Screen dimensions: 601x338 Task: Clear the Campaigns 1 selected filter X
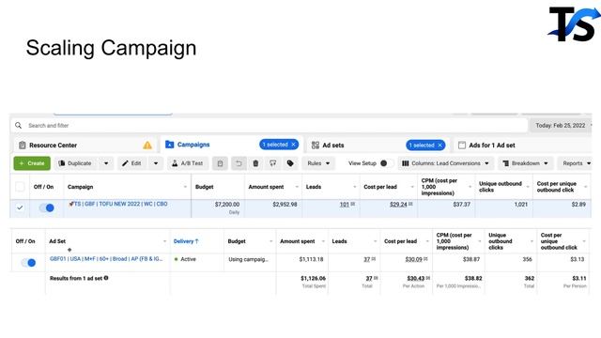[294, 145]
